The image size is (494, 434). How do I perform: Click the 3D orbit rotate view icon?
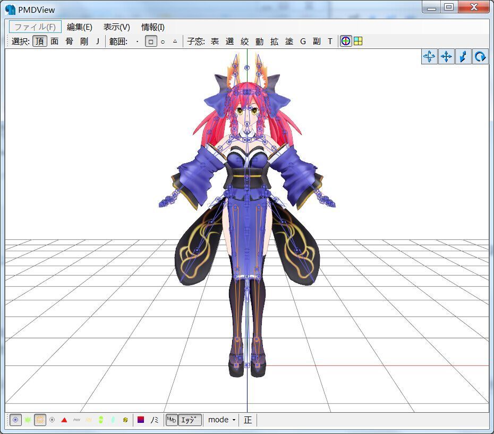pyautogui.click(x=429, y=56)
